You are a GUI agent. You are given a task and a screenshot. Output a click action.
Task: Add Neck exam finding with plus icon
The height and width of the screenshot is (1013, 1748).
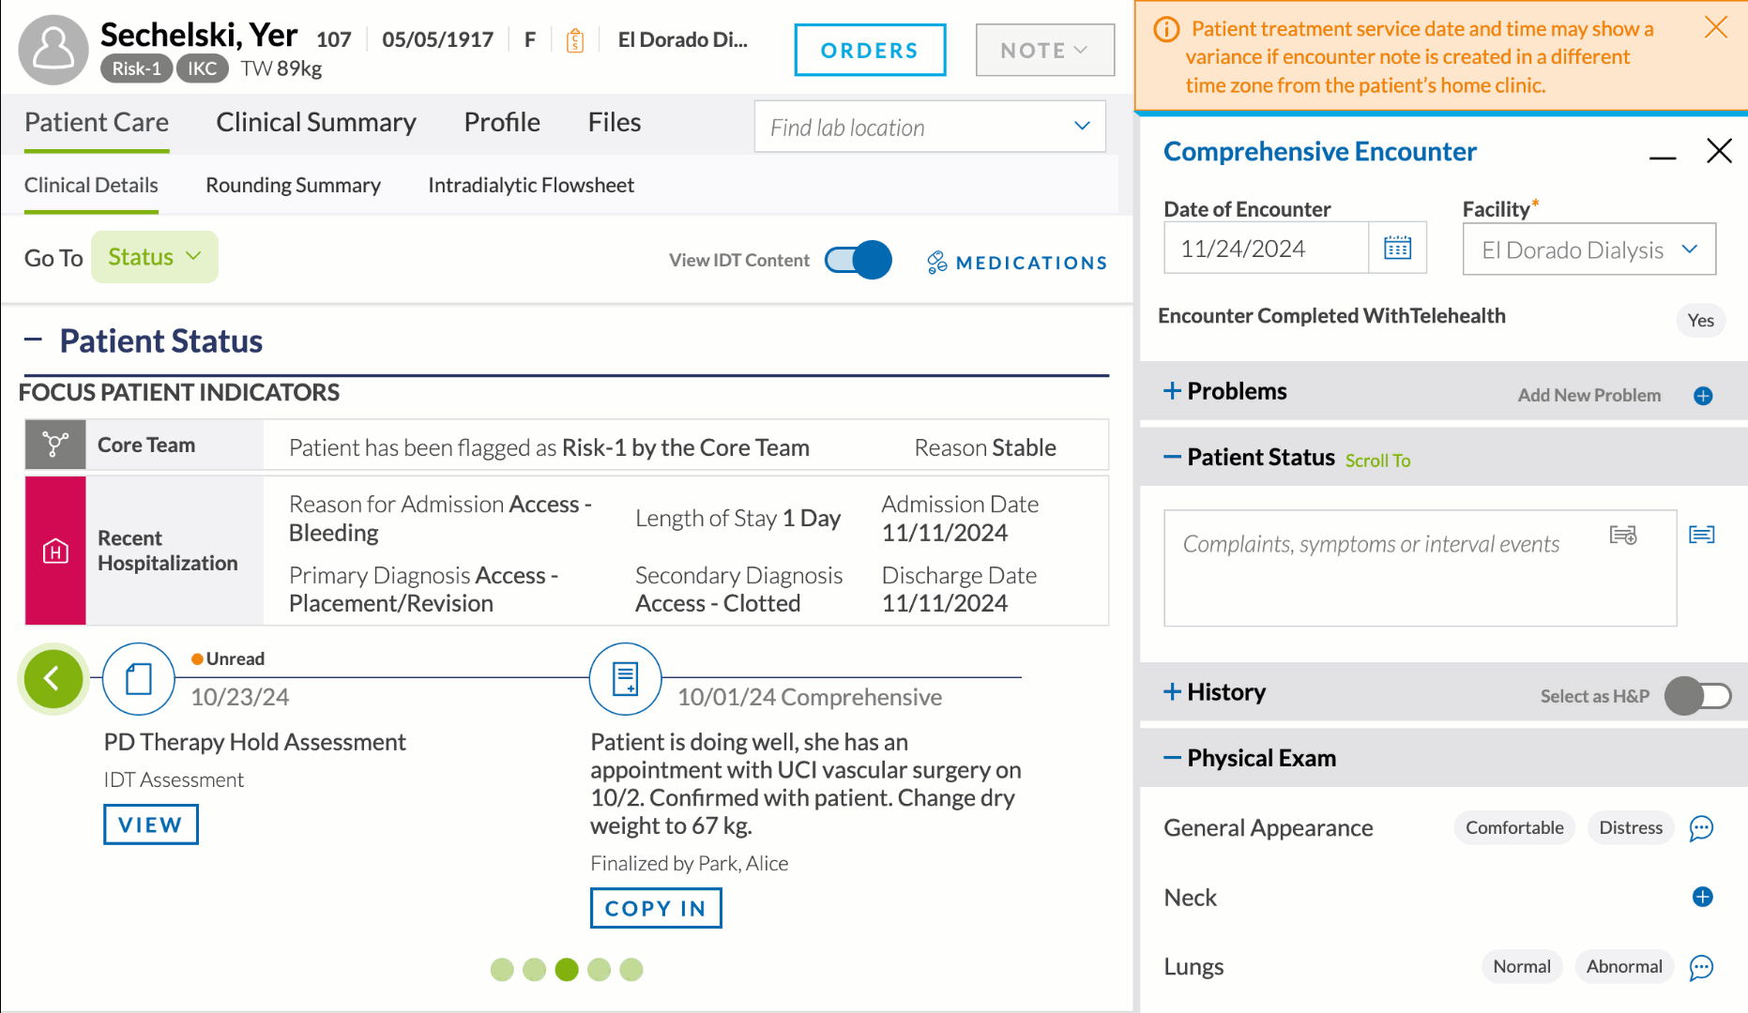[1703, 897]
